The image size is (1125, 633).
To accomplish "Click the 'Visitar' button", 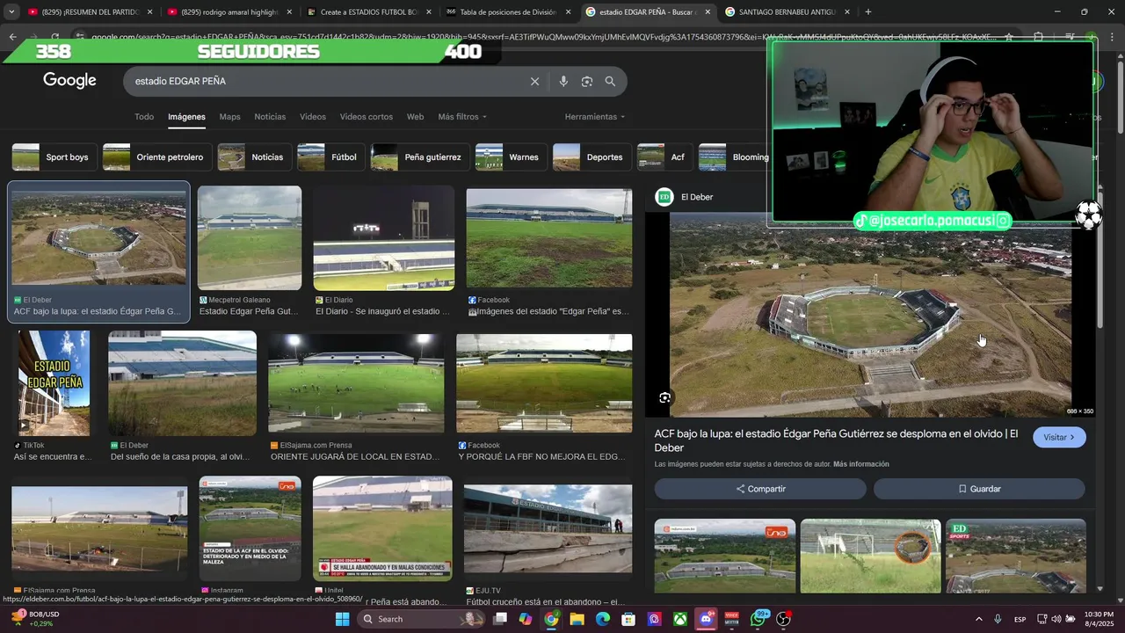I will 1059,437.
